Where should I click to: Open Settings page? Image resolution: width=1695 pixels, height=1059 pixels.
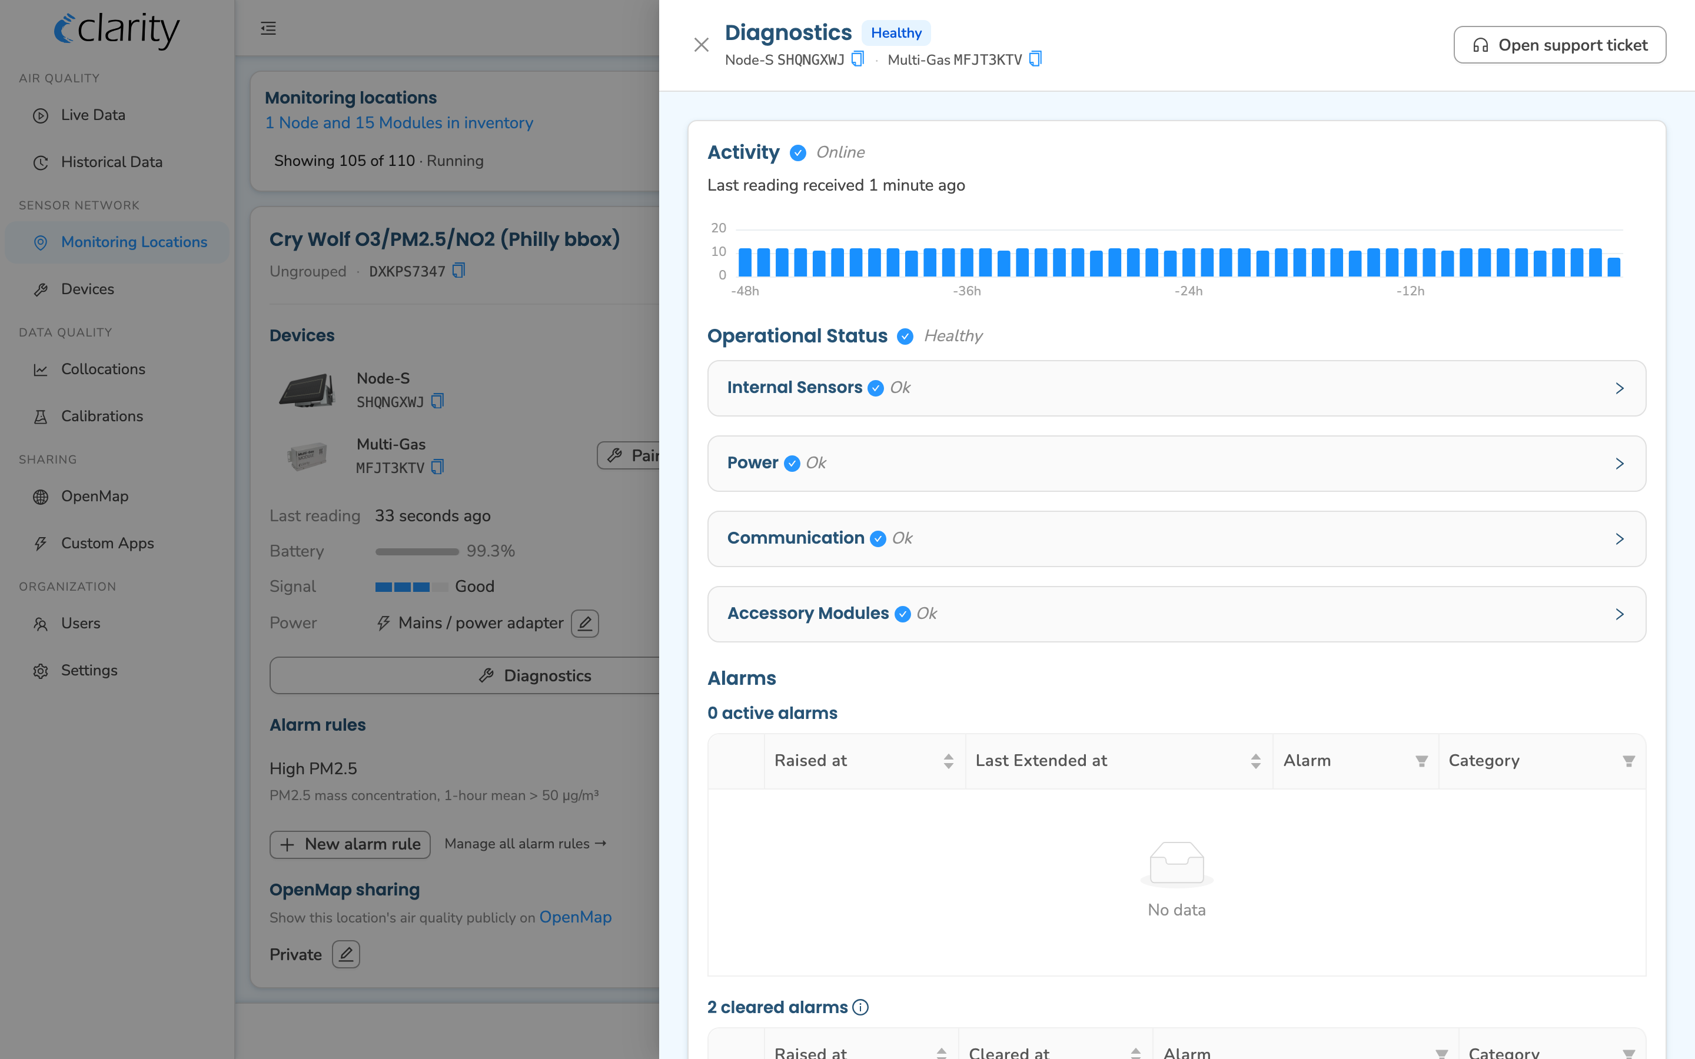tap(89, 670)
